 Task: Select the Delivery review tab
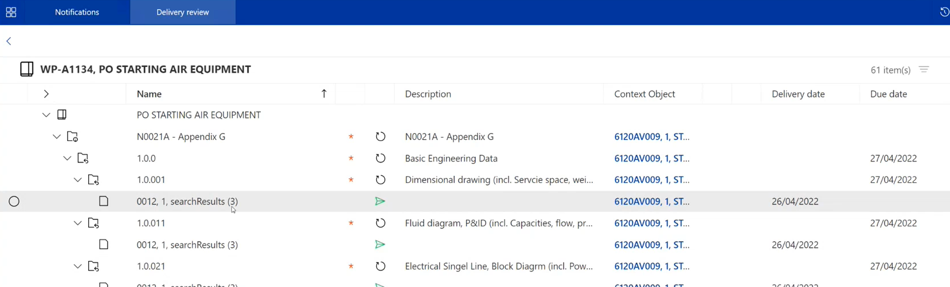(x=182, y=12)
